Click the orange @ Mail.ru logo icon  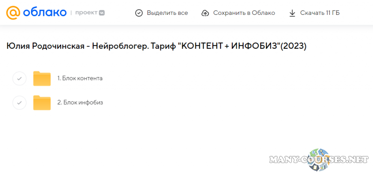click(x=14, y=13)
